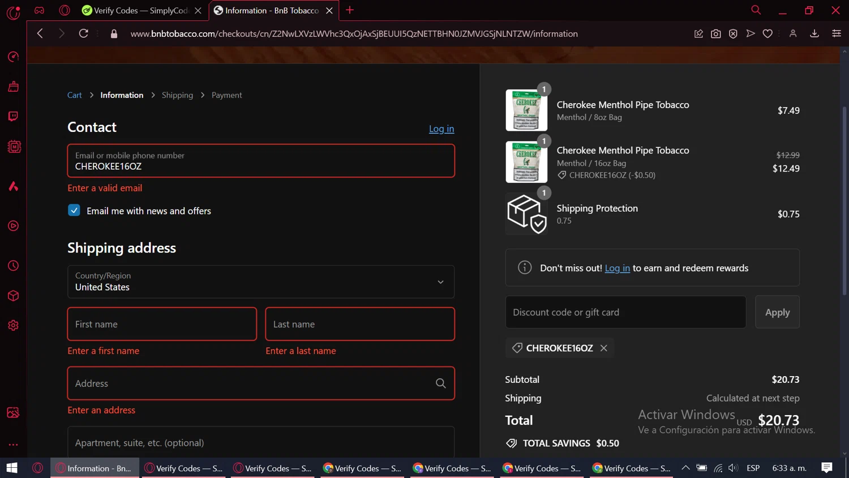The width and height of the screenshot is (849, 478).
Task: Focus the First name field
Action: 162,324
